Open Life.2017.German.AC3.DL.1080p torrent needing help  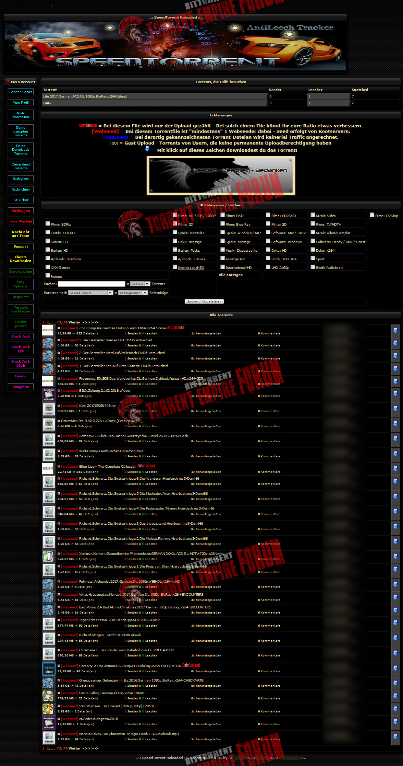click(85, 96)
